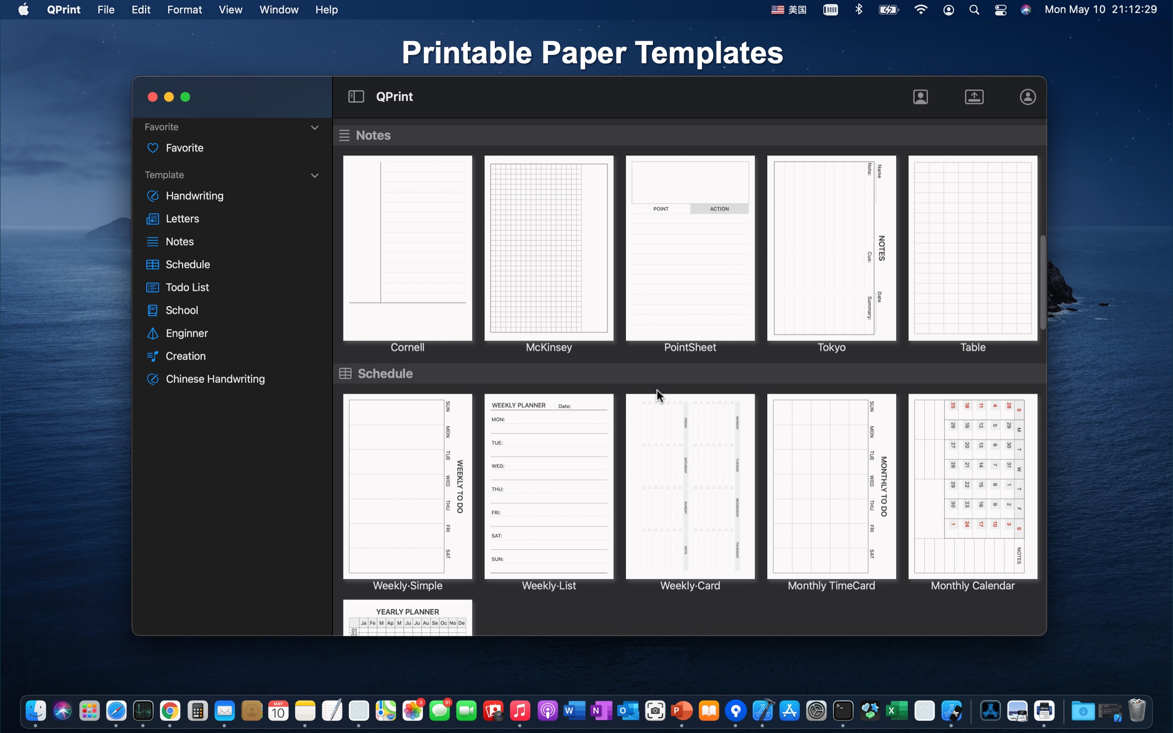Open Calendar in the Dock

click(x=278, y=711)
